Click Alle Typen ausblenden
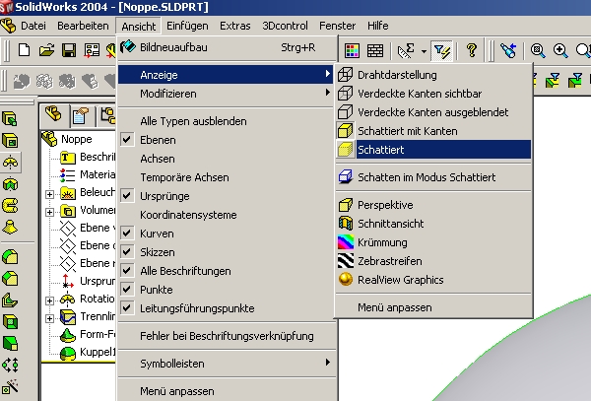The image size is (591, 401). click(x=227, y=121)
